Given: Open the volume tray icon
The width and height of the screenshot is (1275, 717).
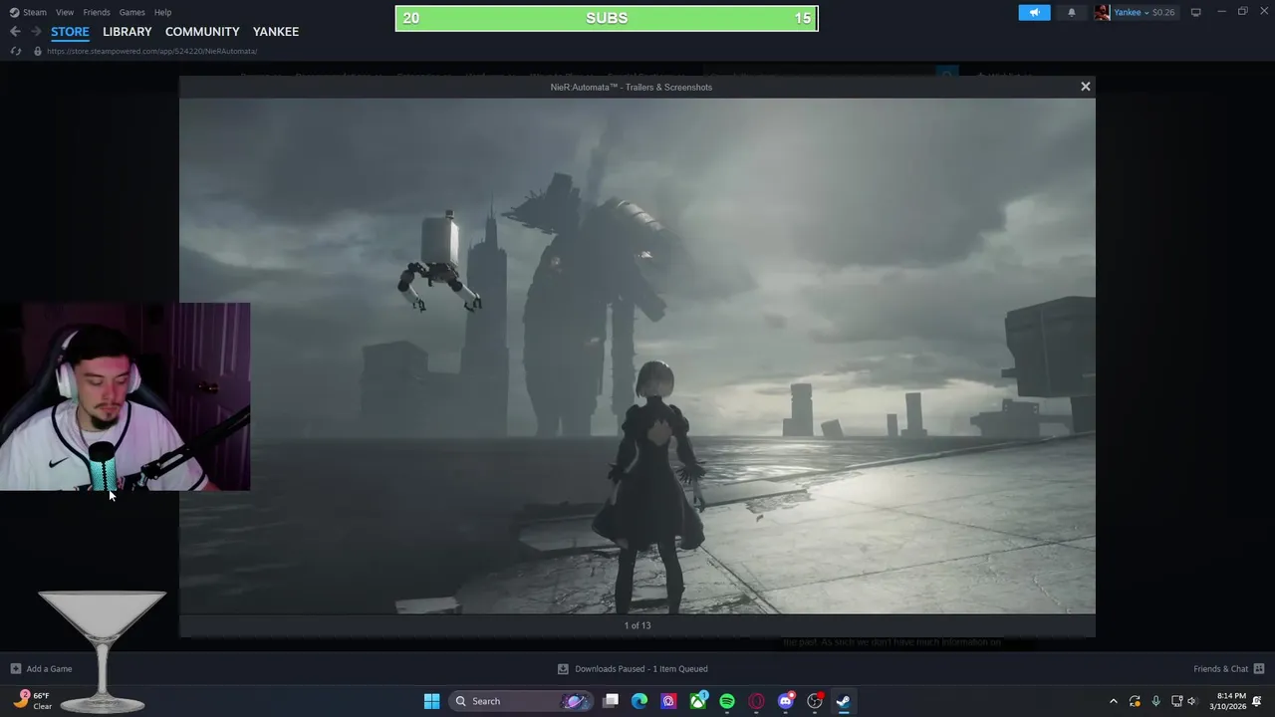Looking at the screenshot, I should [x=1191, y=701].
